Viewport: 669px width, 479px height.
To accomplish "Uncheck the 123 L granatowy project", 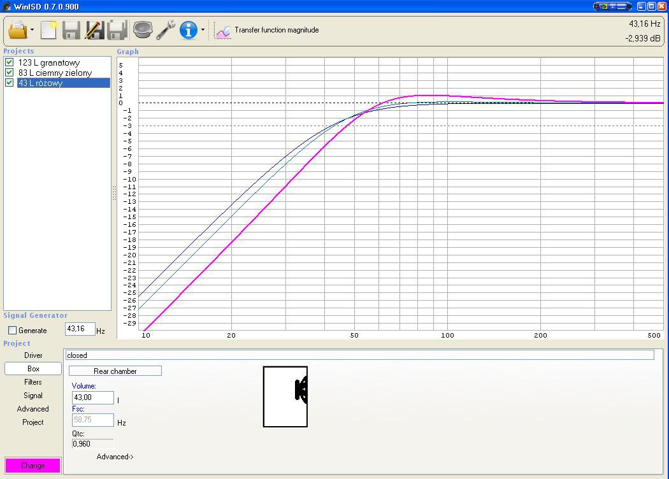I will click(9, 62).
